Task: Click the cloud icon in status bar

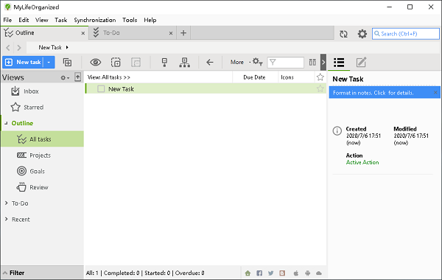Action: [319, 273]
